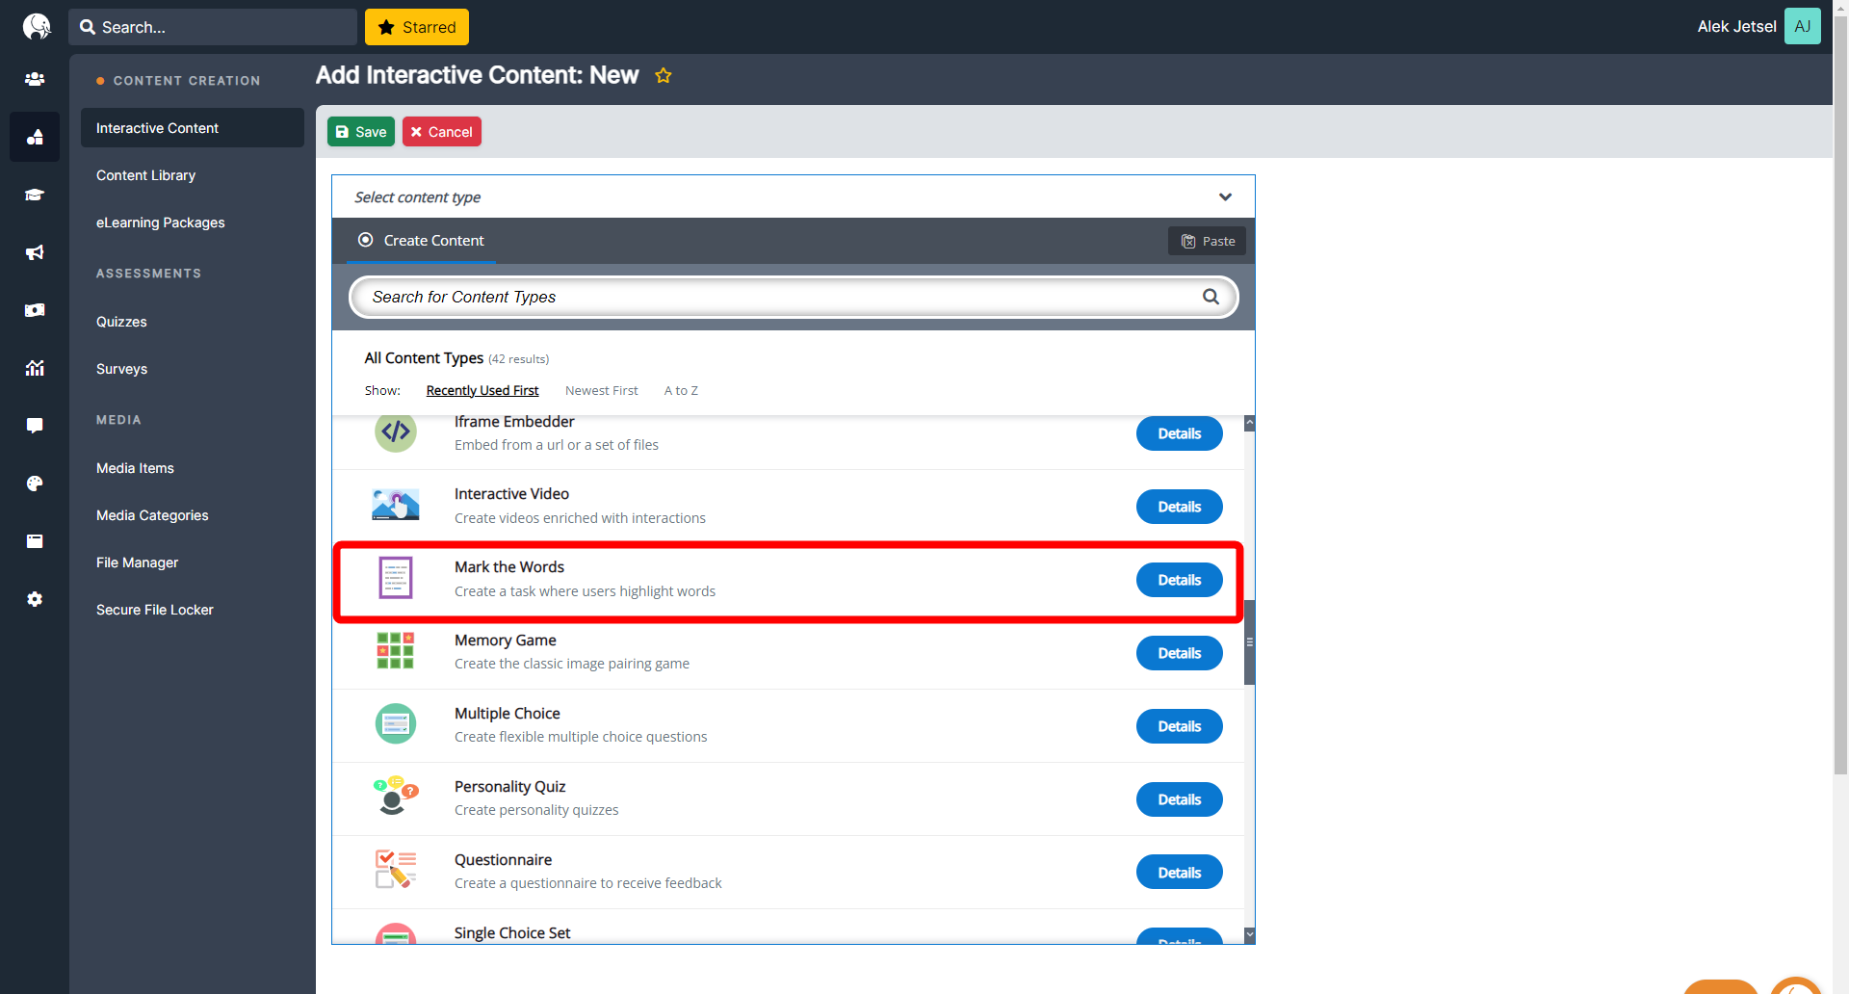Click the Paste button
The height and width of the screenshot is (994, 1849).
click(1208, 241)
